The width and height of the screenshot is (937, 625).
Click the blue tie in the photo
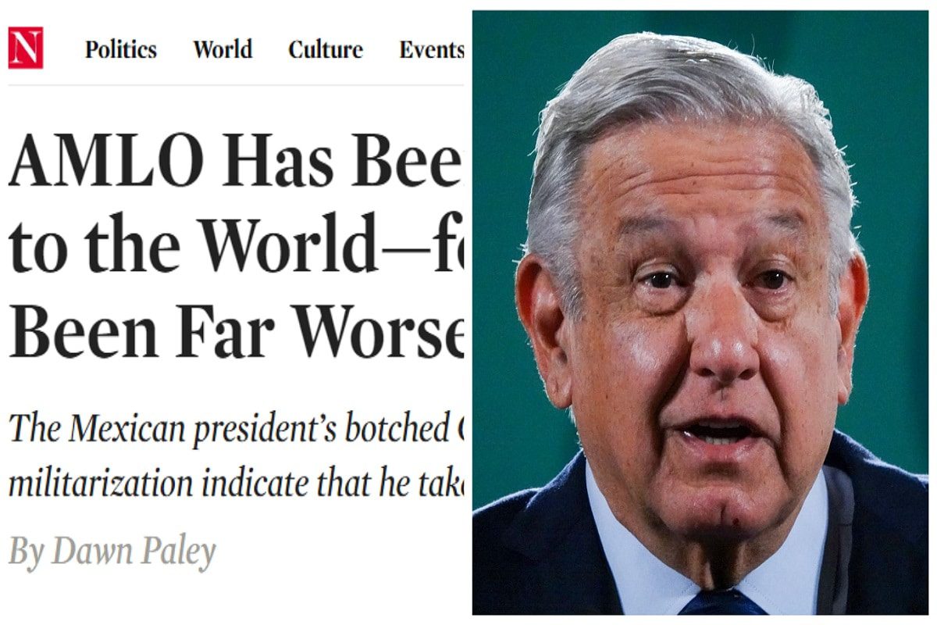coord(722,603)
